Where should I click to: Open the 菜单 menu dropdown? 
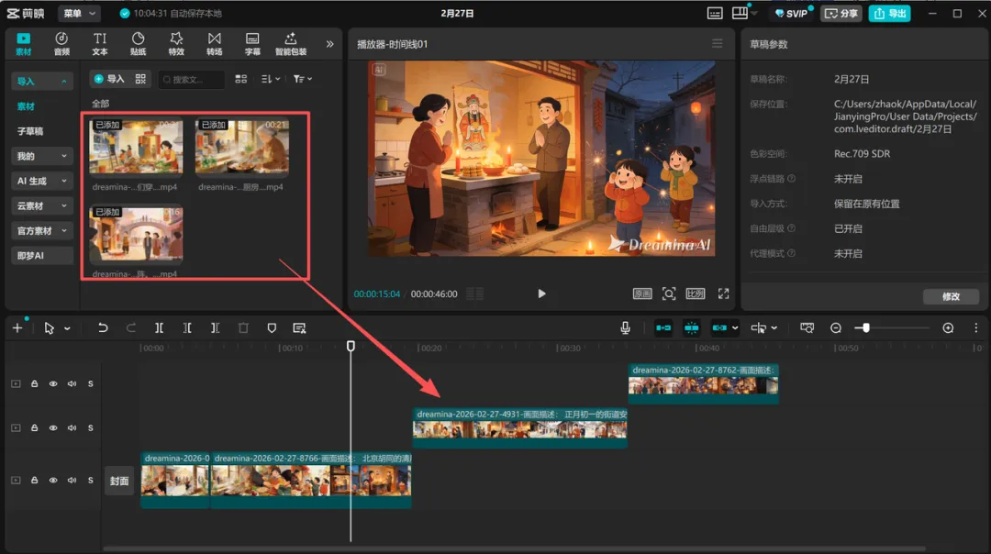[x=79, y=13]
